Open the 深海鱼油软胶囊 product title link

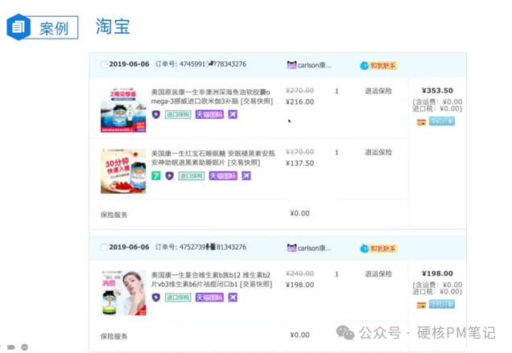tap(212, 96)
